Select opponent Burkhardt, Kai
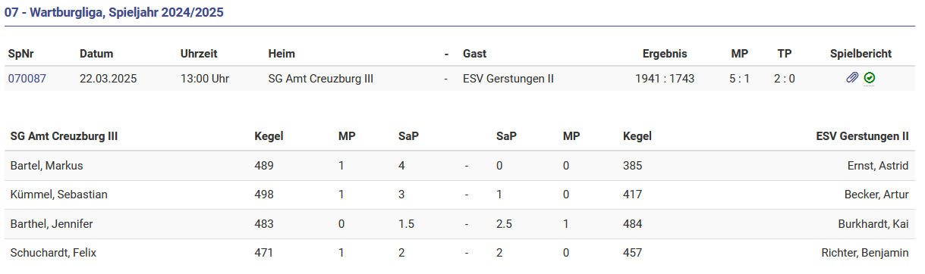The width and height of the screenshot is (925, 274). pyautogui.click(x=873, y=224)
